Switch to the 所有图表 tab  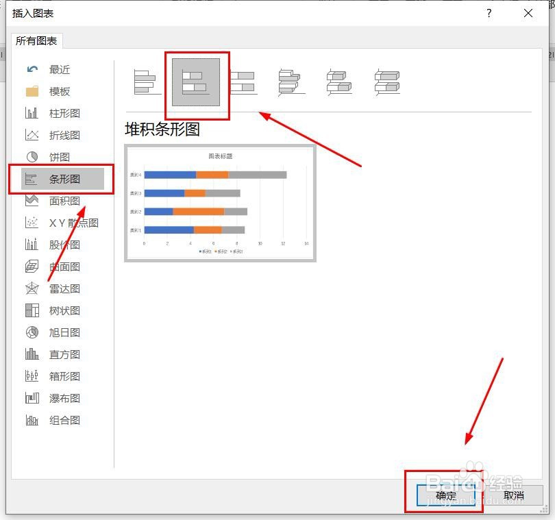(35, 40)
